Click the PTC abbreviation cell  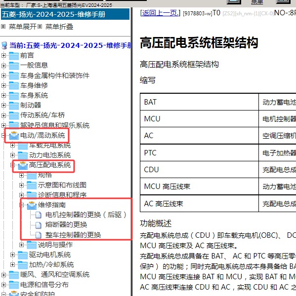click(x=199, y=153)
